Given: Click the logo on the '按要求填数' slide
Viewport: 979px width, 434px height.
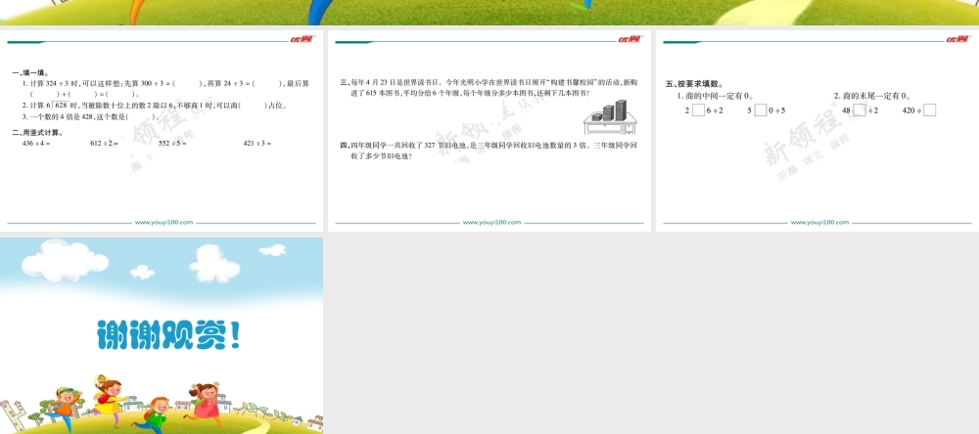Looking at the screenshot, I should pyautogui.click(x=956, y=39).
